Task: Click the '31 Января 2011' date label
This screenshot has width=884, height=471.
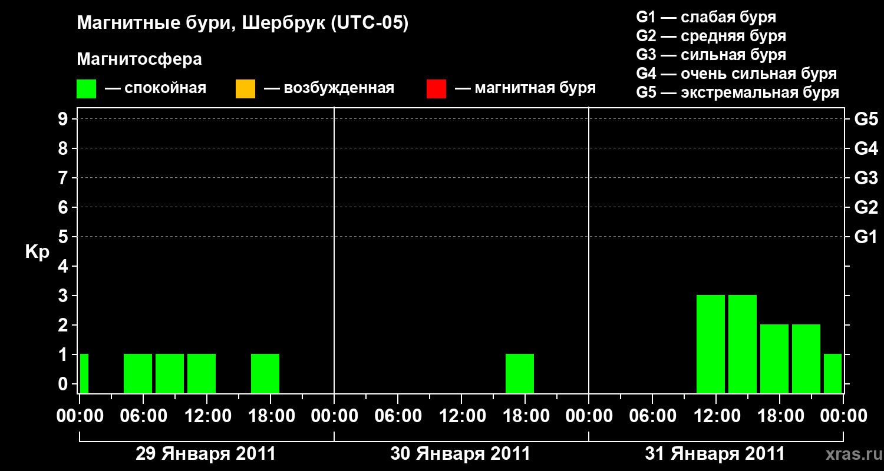Action: point(715,453)
